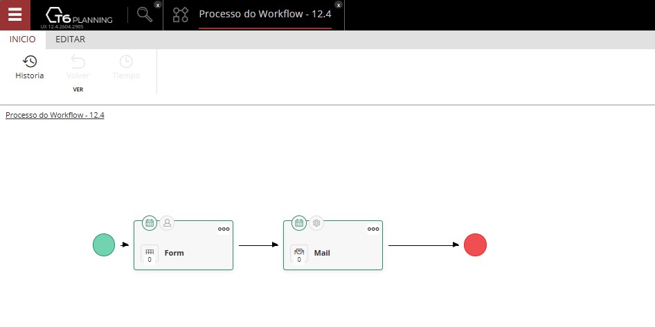Click the Volver button
This screenshot has height=327, width=655.
pos(78,67)
